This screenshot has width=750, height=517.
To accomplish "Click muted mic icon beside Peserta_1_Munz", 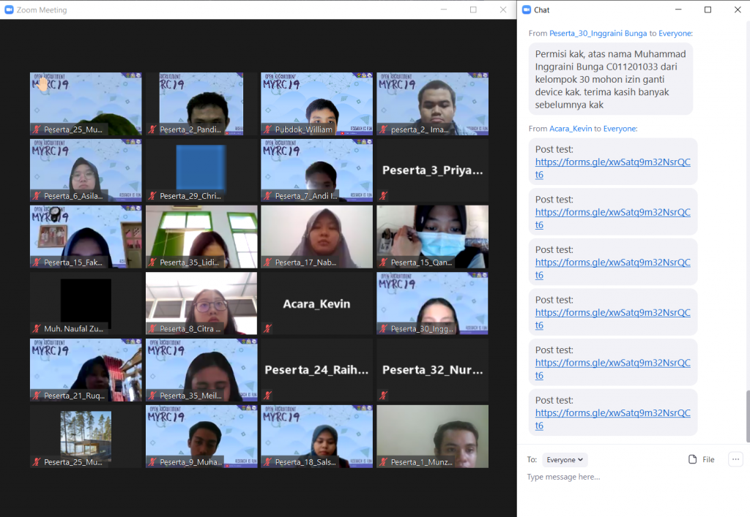I will 384,461.
